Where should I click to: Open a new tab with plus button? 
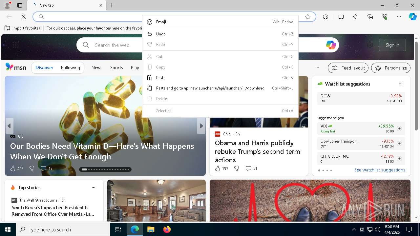(112, 5)
